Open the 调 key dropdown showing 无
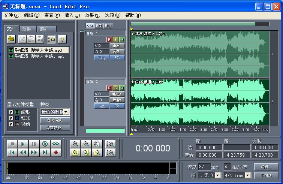The image size is (283, 184). point(218,175)
